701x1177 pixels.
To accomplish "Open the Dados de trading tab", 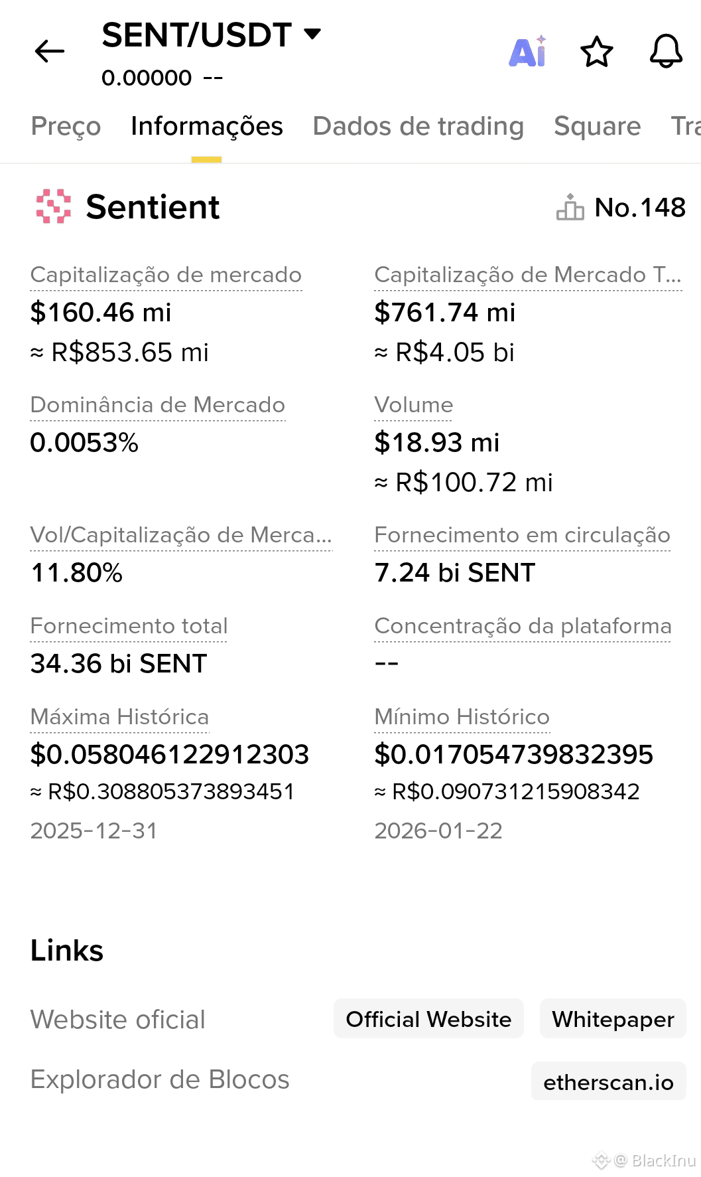I will (418, 126).
